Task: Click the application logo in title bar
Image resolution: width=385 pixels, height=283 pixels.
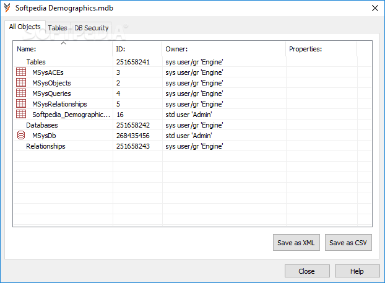Action: (x=7, y=8)
